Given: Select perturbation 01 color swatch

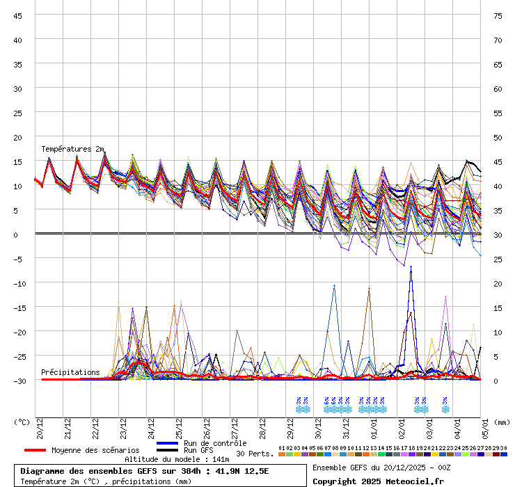Looking at the screenshot, I should click(282, 454).
